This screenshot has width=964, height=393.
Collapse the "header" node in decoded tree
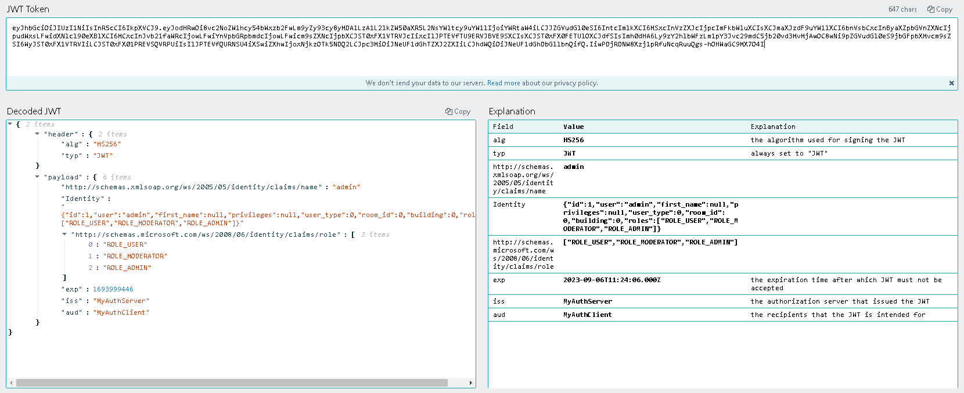pos(37,134)
